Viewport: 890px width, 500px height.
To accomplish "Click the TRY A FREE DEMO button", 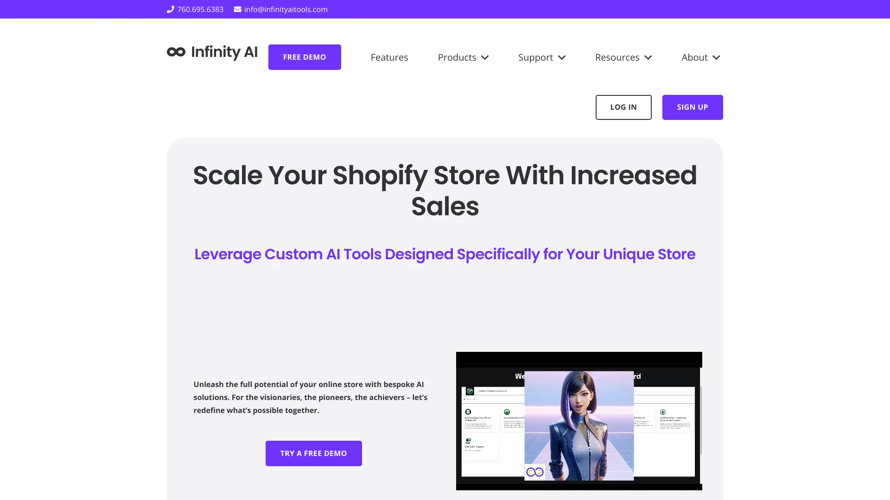I will coord(313,453).
